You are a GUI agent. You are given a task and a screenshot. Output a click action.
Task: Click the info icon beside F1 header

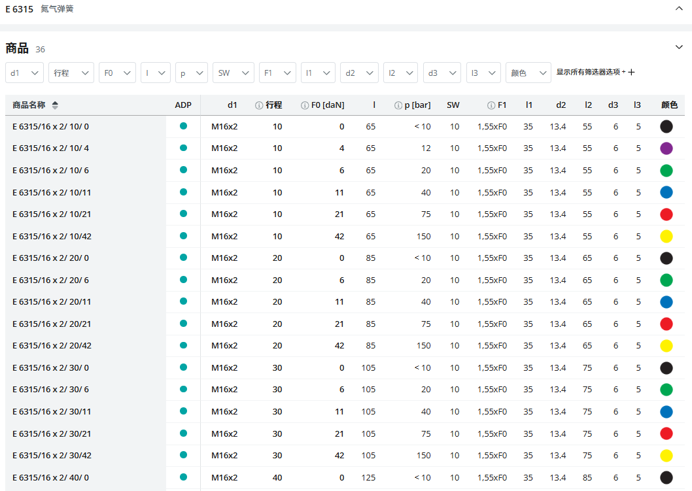pos(491,105)
